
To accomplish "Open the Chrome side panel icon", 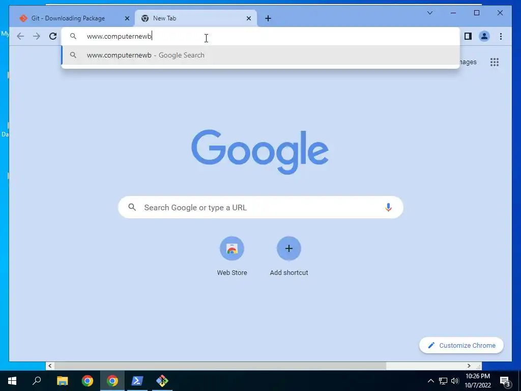I will [468, 36].
